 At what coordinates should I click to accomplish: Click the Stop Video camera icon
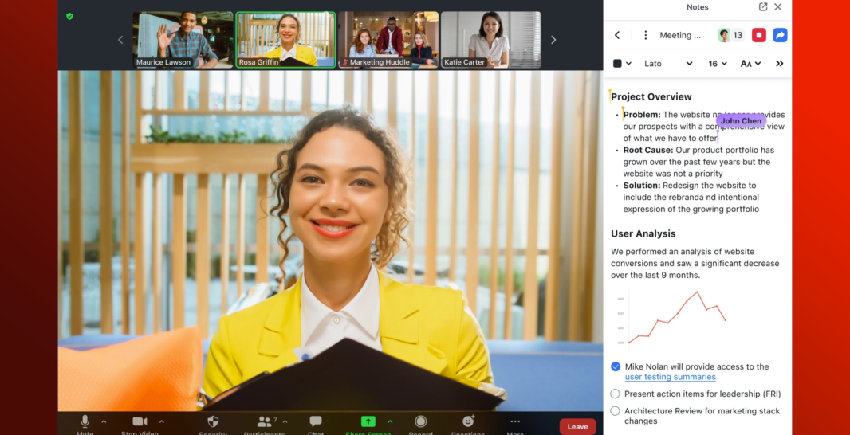[x=140, y=421]
